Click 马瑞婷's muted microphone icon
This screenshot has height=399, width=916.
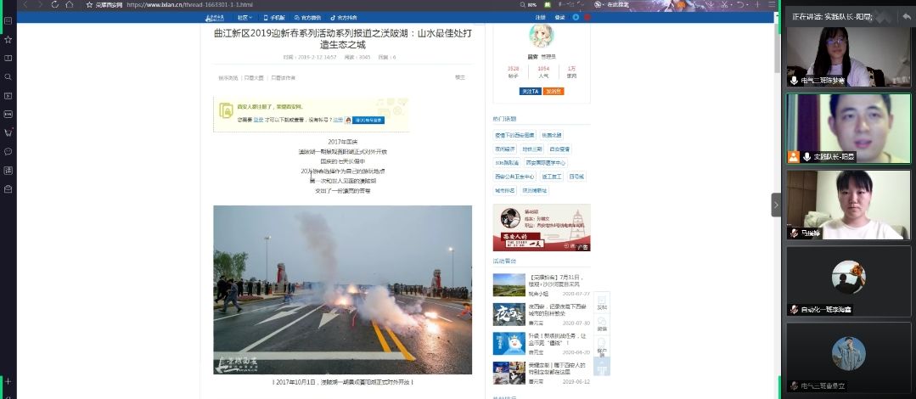pos(794,233)
